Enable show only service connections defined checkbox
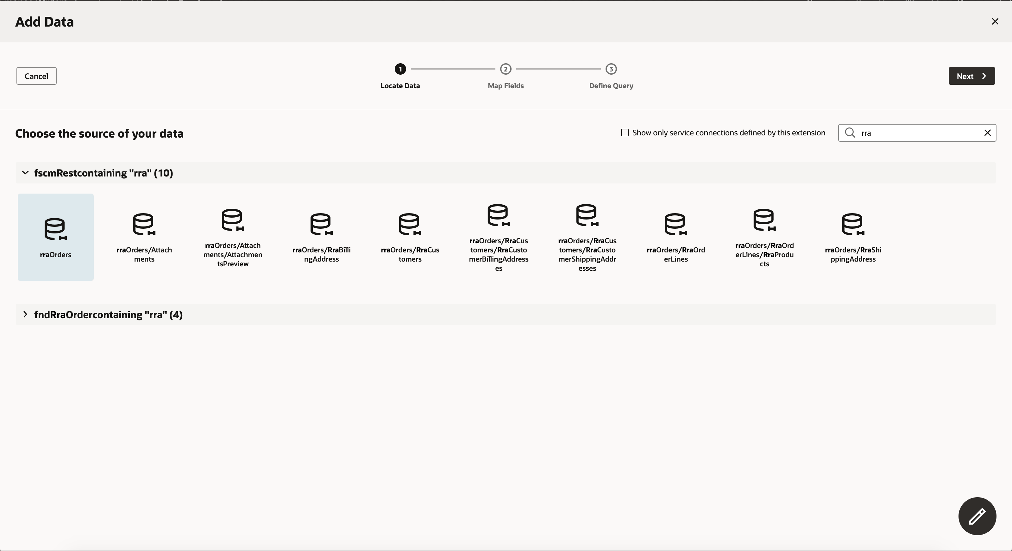The width and height of the screenshot is (1012, 551). 625,133
